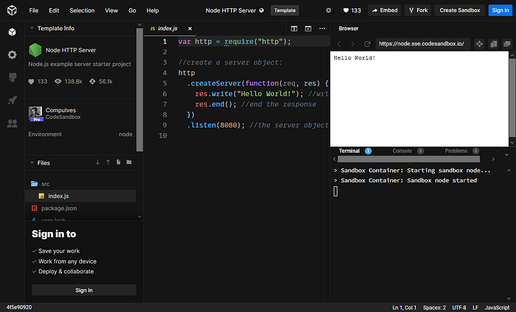The width and height of the screenshot is (516, 312).
Task: Click the sidebar vertical scrollbar
Action: click(139, 90)
